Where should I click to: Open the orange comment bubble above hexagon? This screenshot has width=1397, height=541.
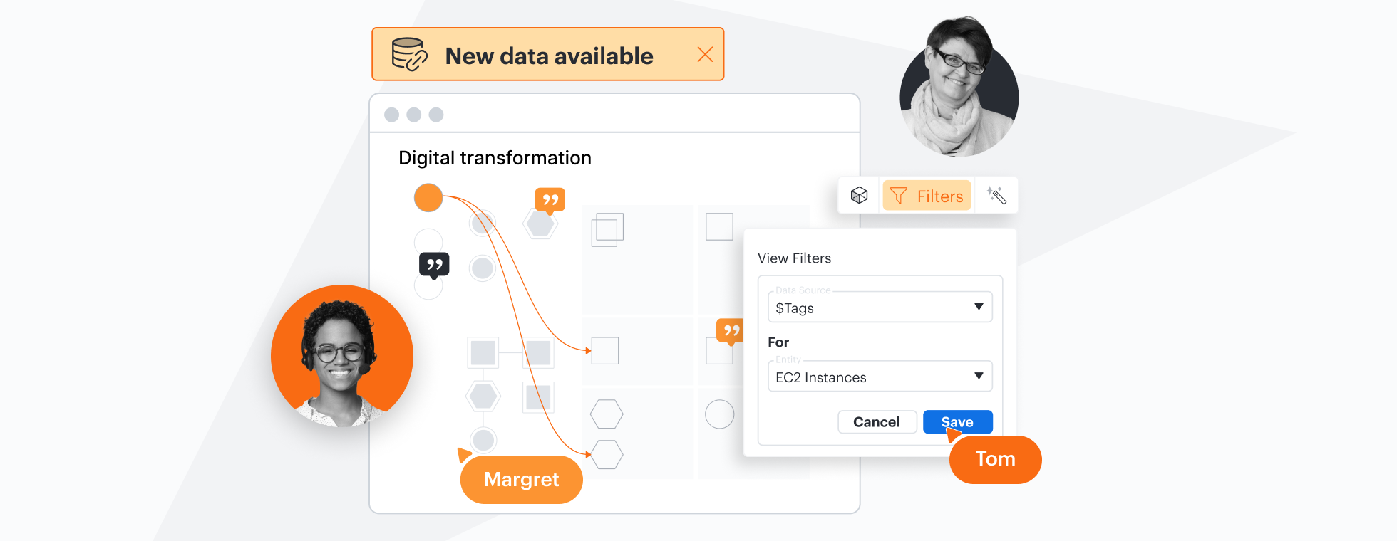point(550,200)
